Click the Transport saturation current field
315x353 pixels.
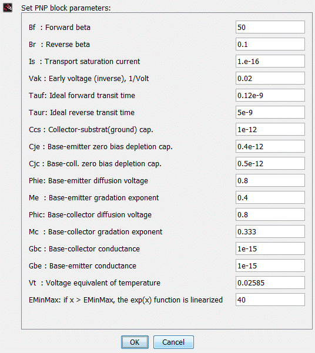[270, 61]
